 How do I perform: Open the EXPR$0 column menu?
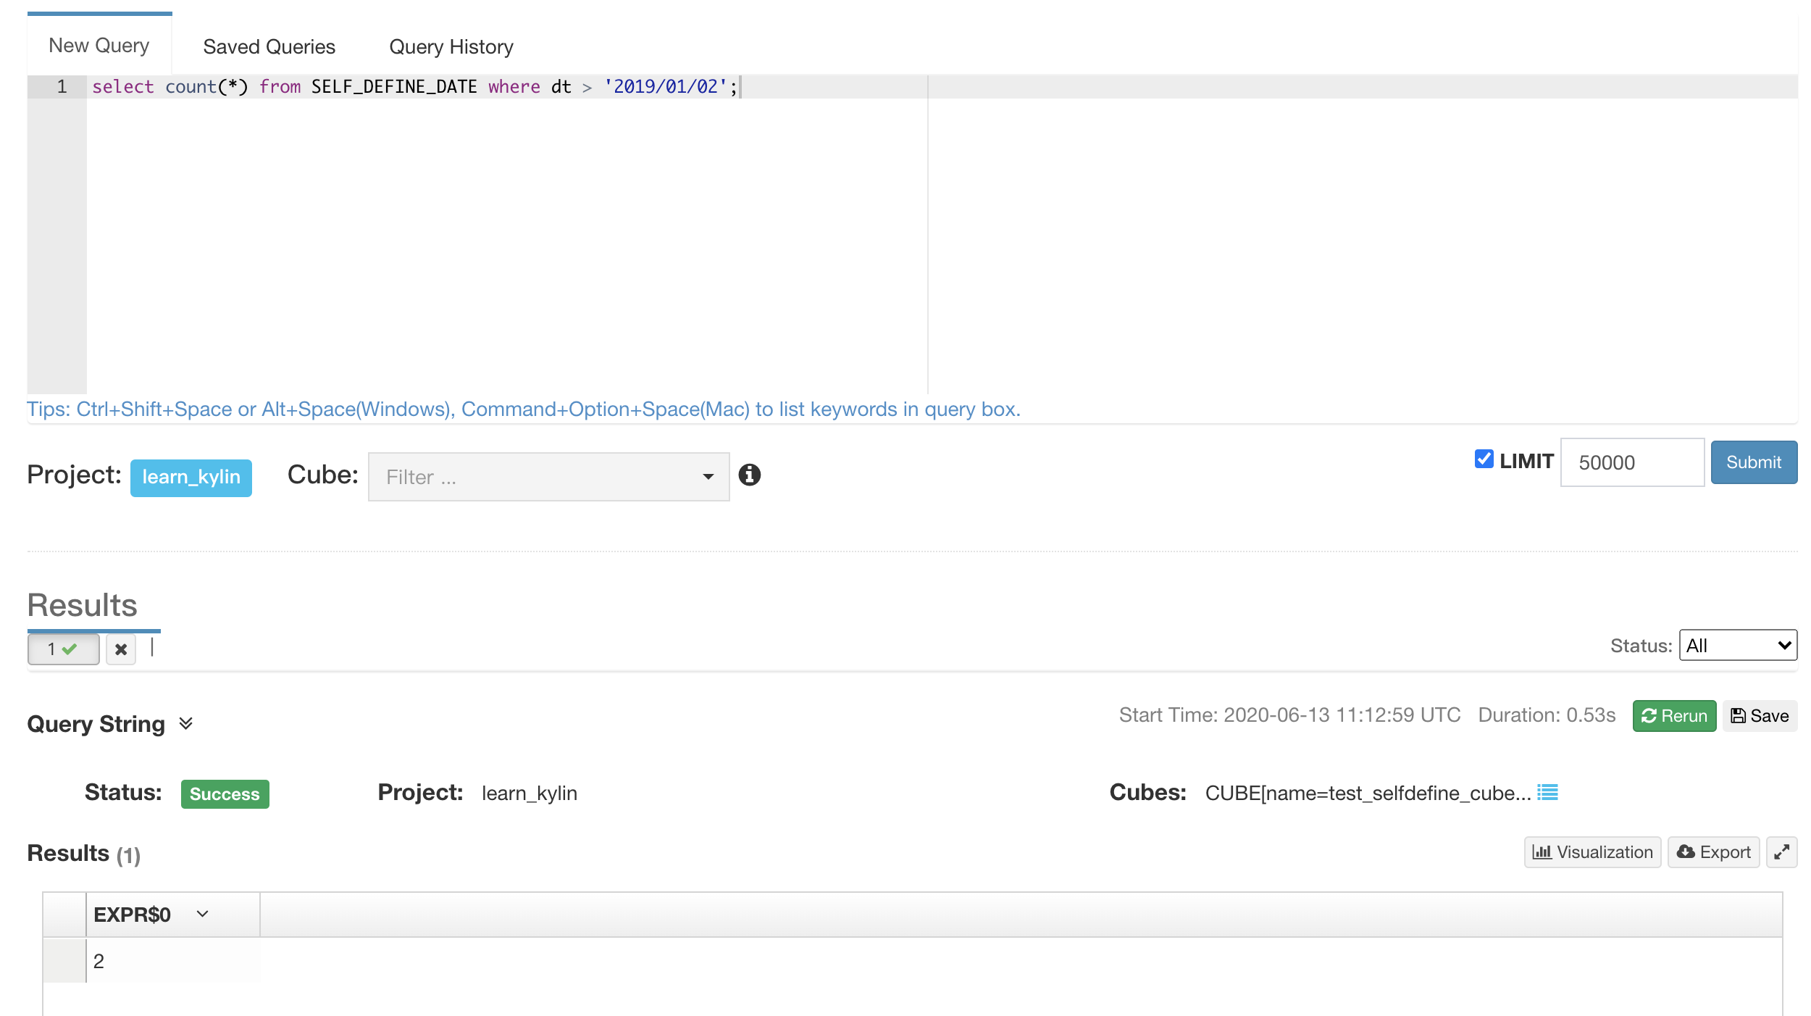point(203,914)
